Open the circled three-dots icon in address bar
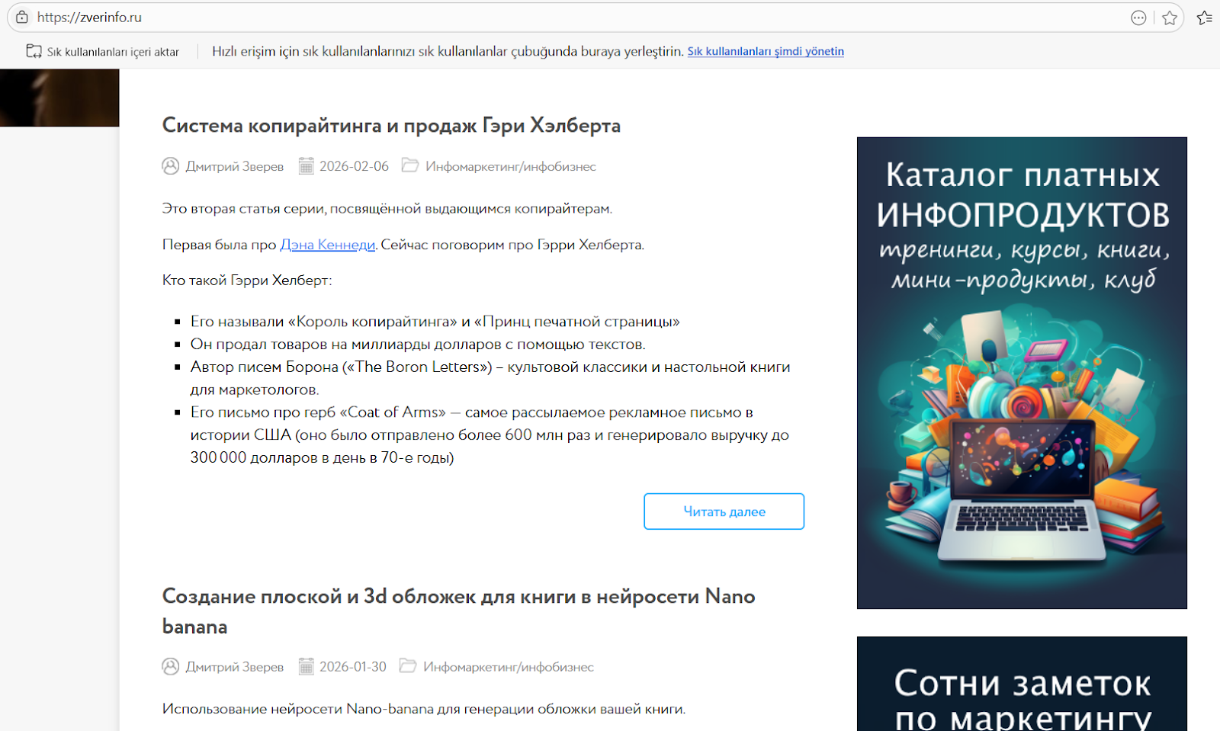The image size is (1220, 731). pos(1138,18)
